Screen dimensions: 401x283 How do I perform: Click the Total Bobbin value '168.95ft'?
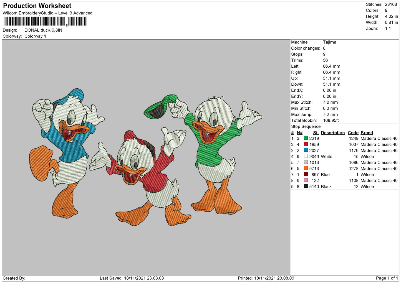[x=331, y=121]
